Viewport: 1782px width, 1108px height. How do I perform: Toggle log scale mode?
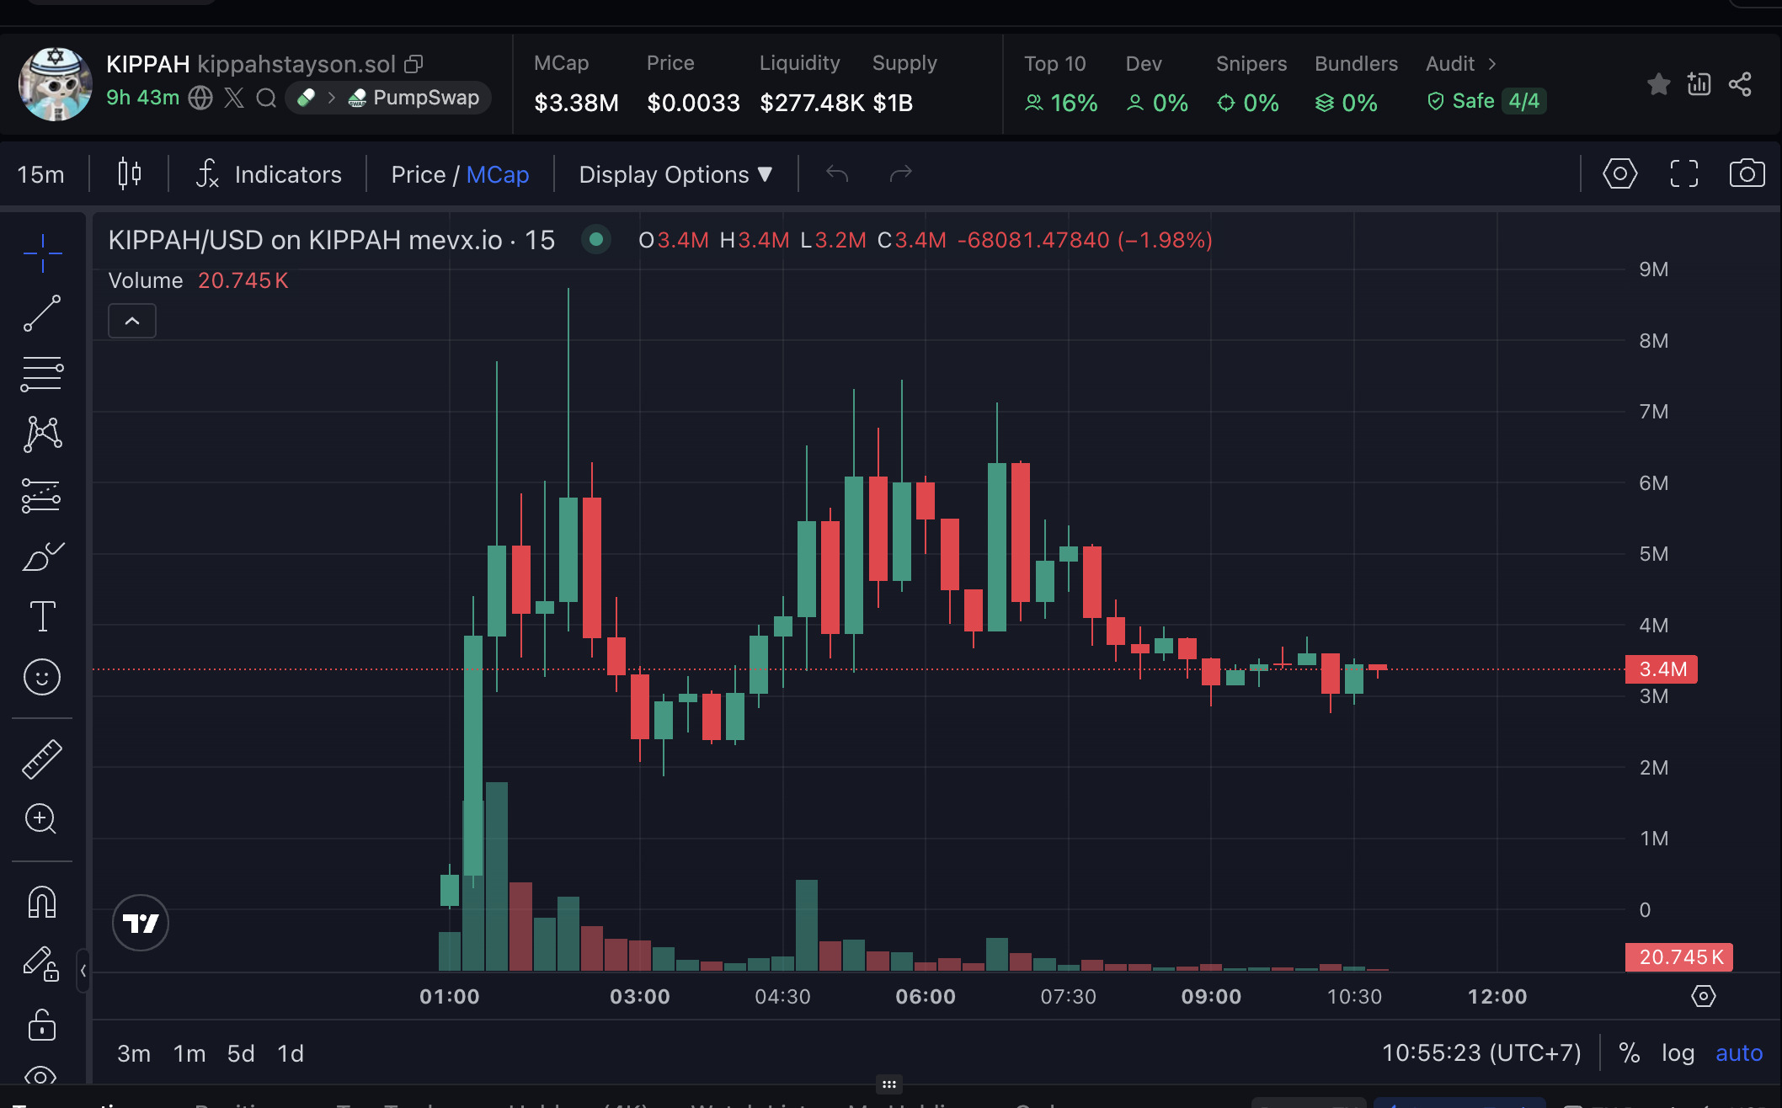click(1678, 1052)
